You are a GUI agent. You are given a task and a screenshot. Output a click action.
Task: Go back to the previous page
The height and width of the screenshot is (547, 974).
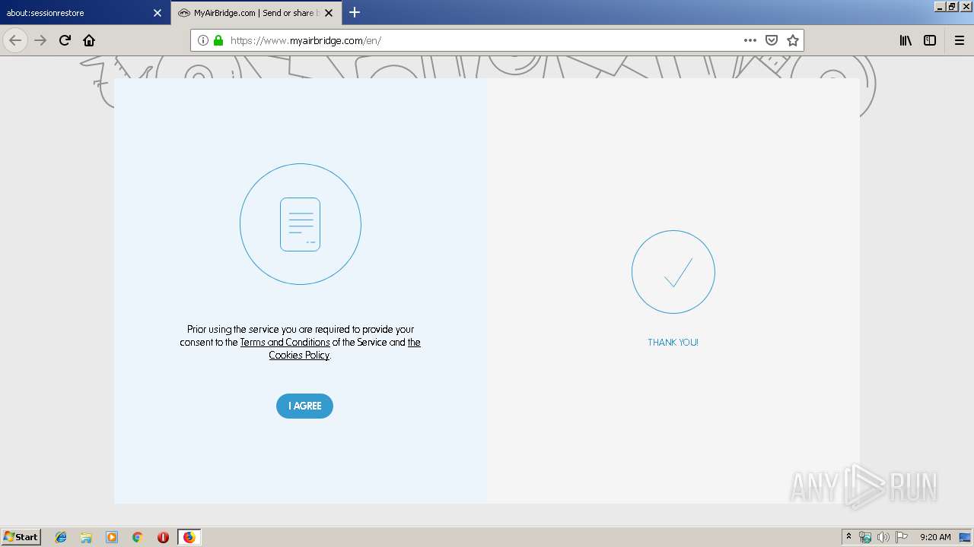pos(15,40)
